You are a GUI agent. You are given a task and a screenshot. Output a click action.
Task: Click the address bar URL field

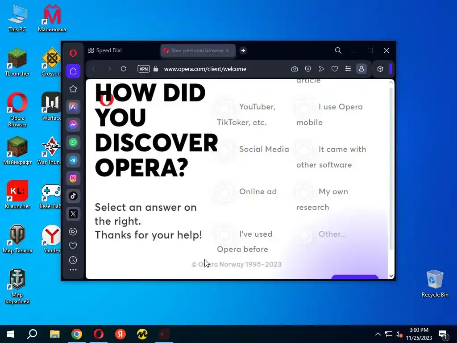205,69
